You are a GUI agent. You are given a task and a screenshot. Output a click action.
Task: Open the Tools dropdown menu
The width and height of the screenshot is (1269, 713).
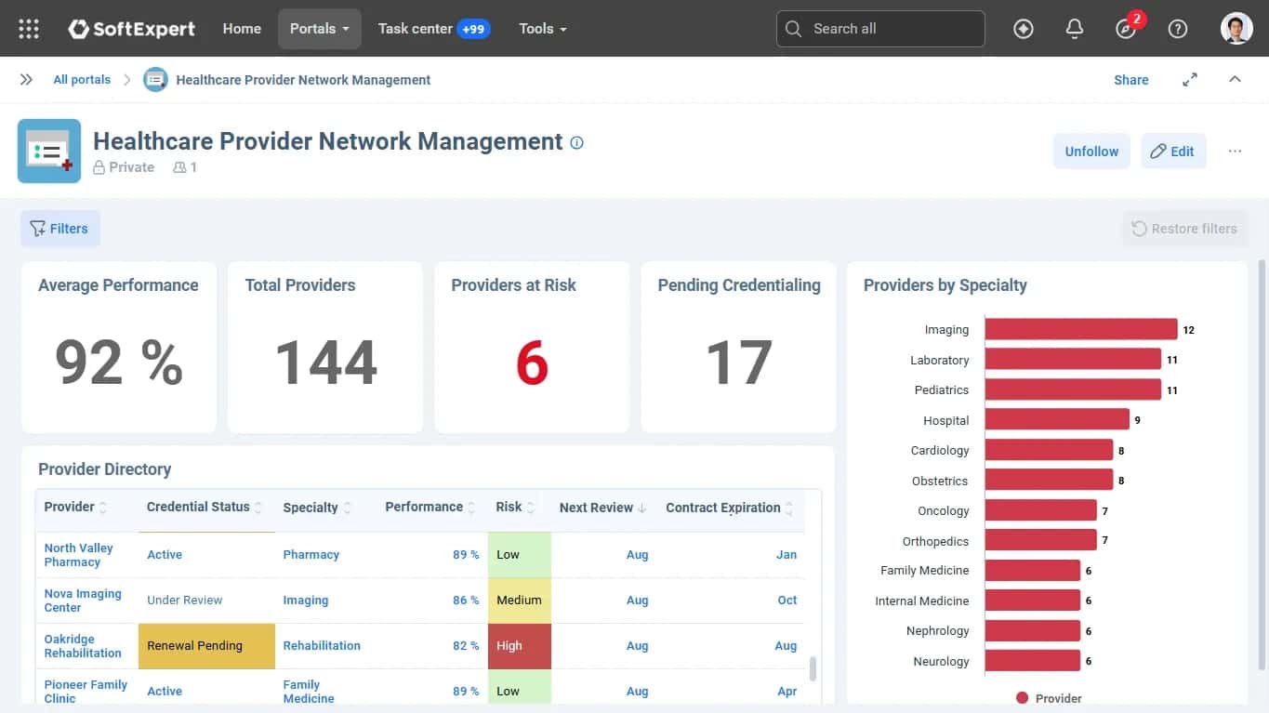pos(543,29)
